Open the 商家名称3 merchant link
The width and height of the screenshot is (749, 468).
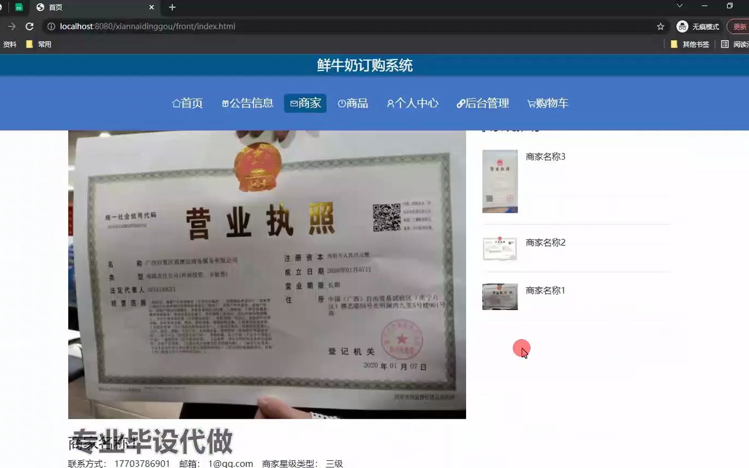[x=545, y=157]
